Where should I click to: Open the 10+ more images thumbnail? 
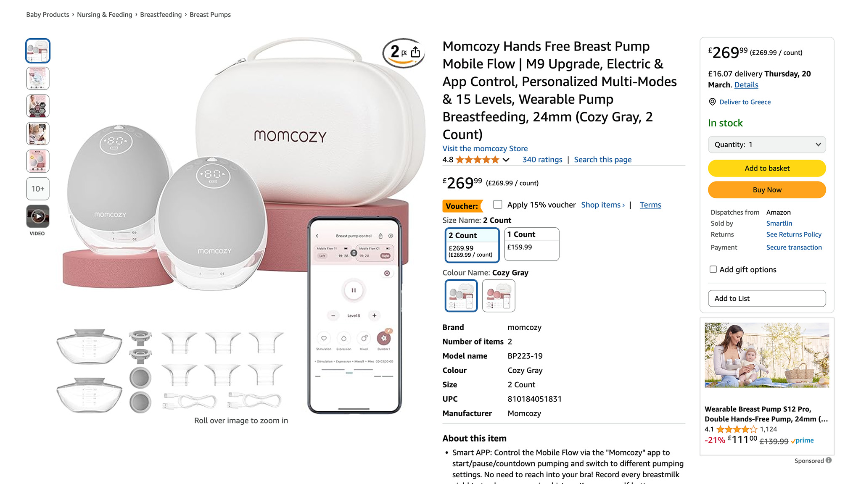click(38, 189)
